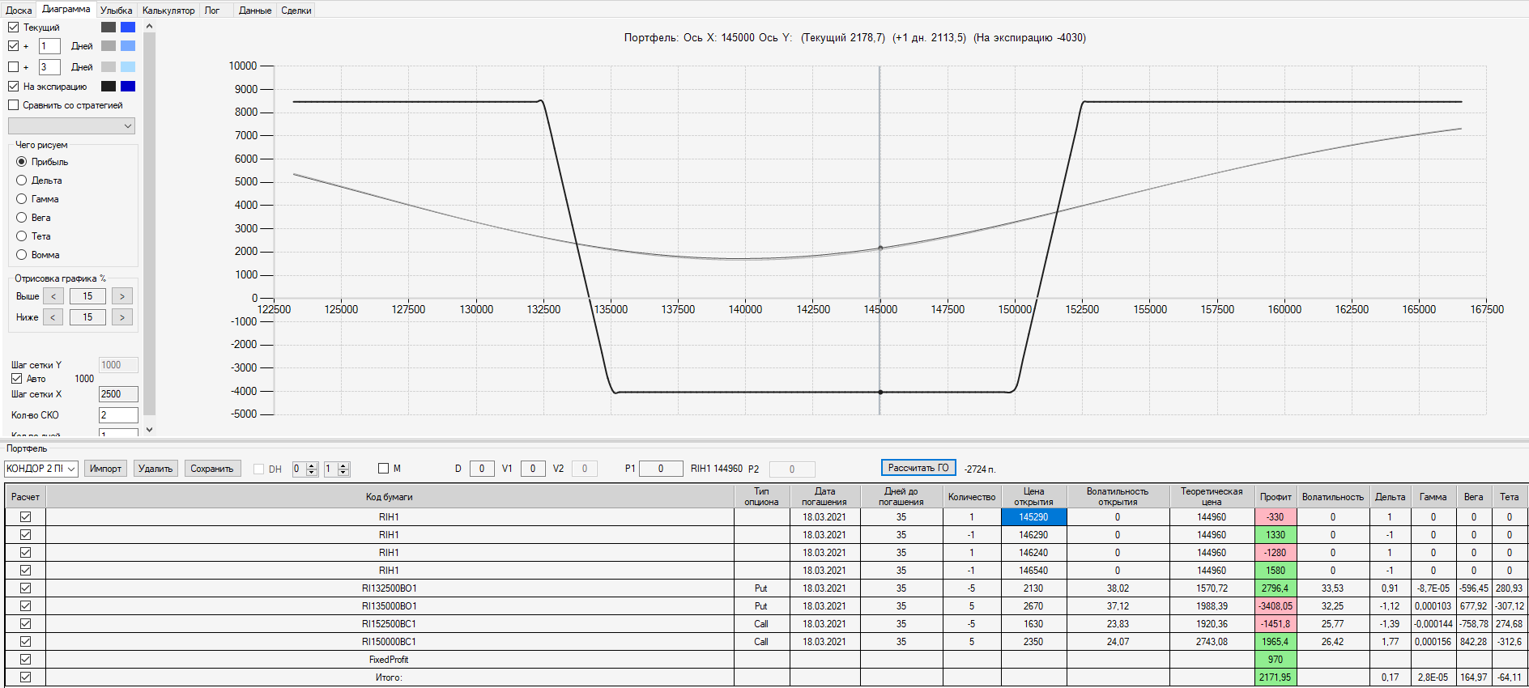
Task: Click the left panel scroll-down arrow
Action: coord(149,430)
